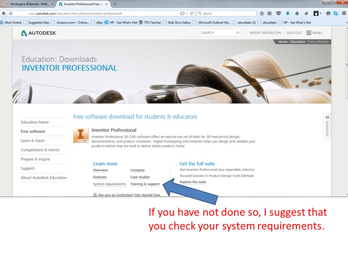
Task: Click the Autodesk logo
Action: click(39, 33)
